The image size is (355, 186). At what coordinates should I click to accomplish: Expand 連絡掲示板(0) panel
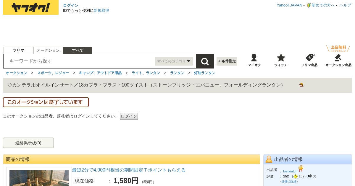pos(28,143)
